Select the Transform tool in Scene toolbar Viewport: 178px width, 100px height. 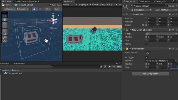(x=4, y=37)
